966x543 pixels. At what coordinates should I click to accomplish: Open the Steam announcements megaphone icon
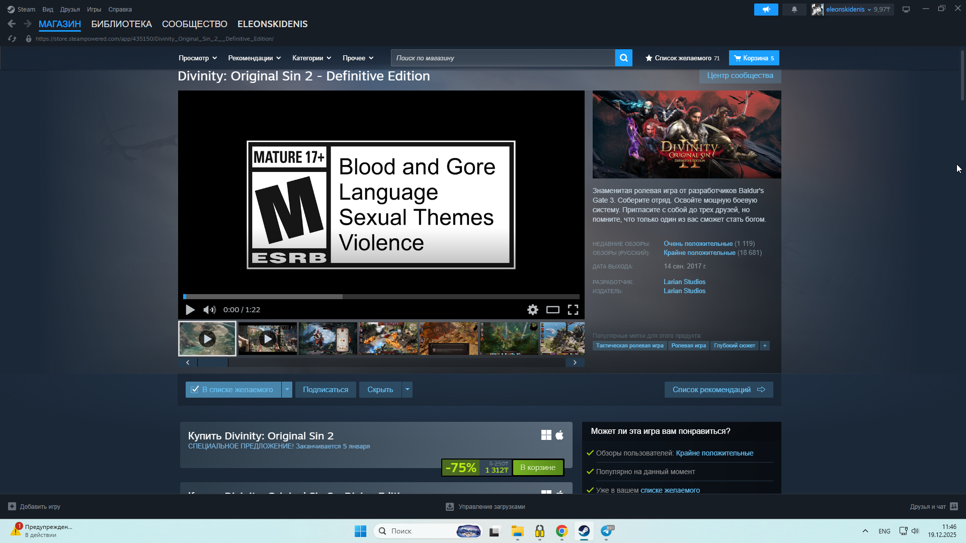[x=766, y=10]
